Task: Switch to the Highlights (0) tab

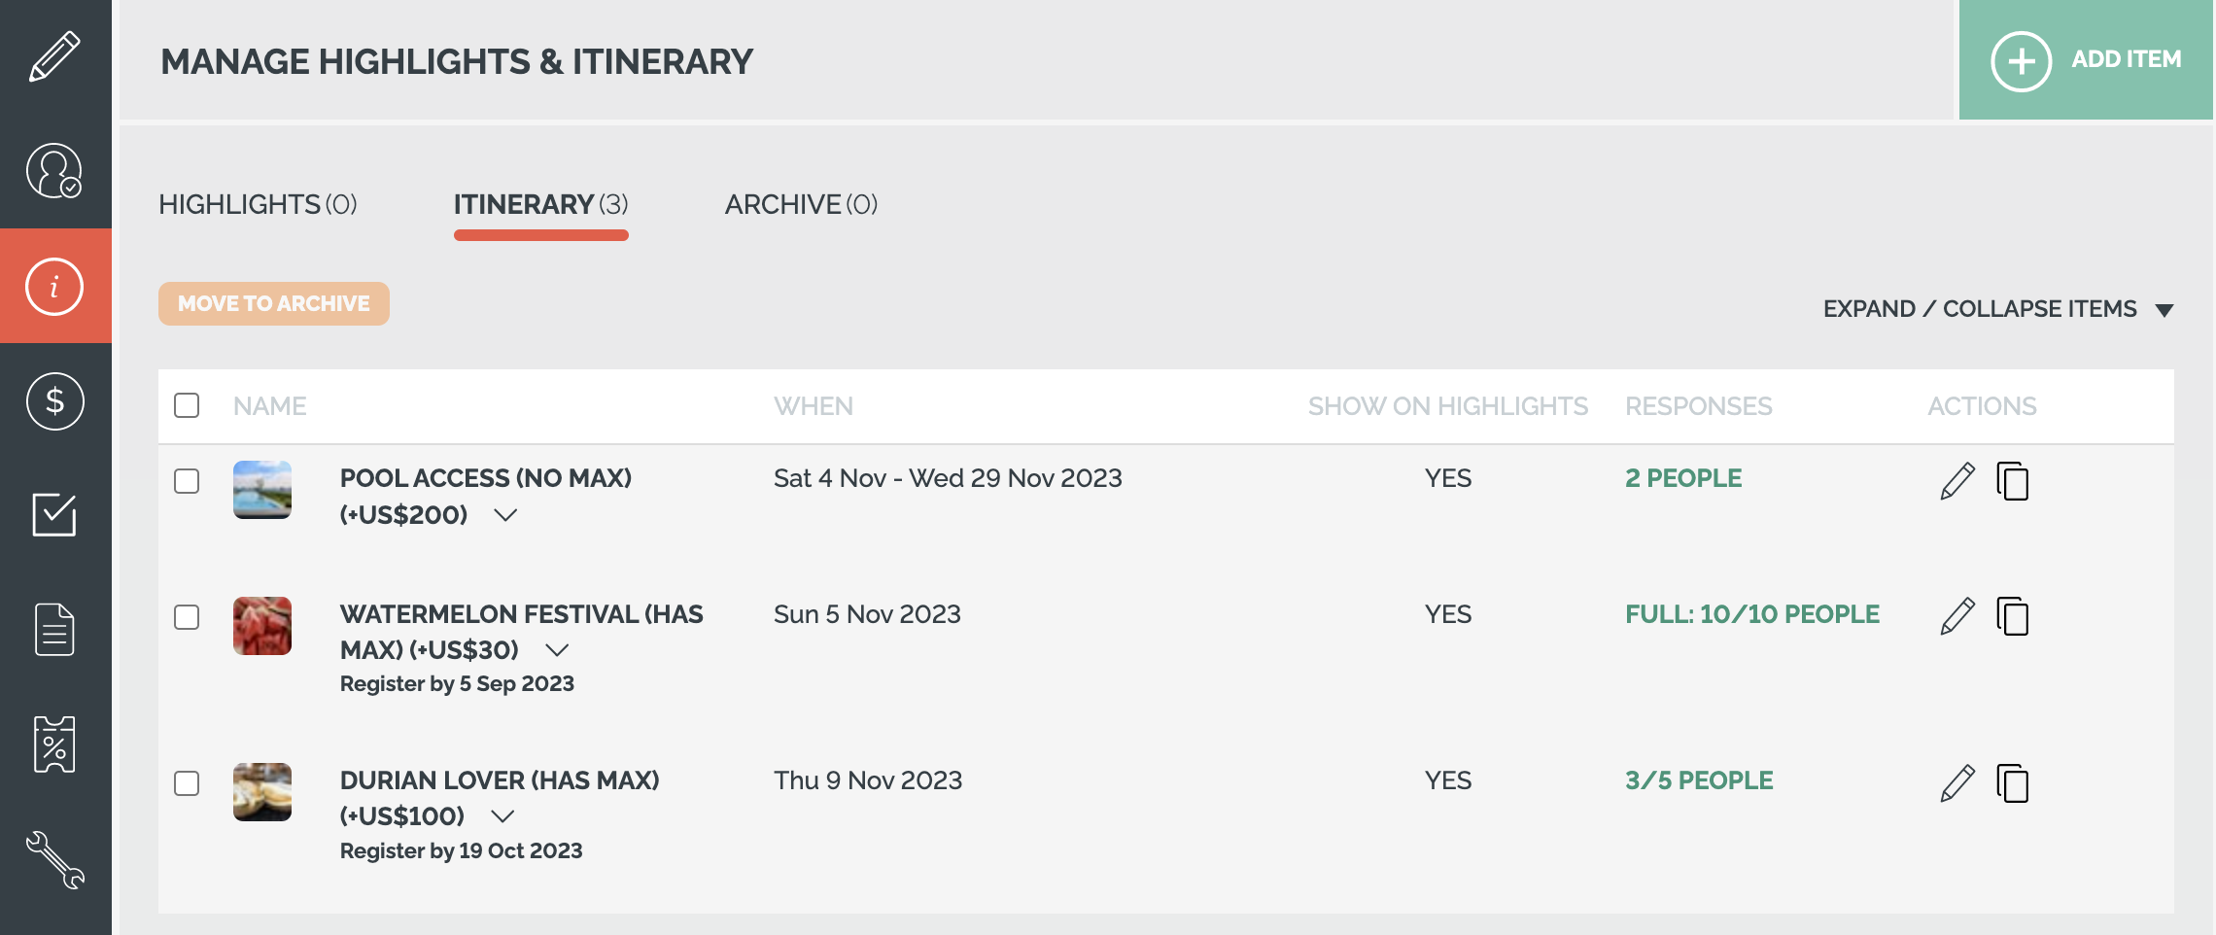Action: (258, 204)
